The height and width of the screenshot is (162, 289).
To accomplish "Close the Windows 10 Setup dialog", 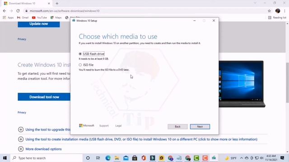I will (214, 21).
